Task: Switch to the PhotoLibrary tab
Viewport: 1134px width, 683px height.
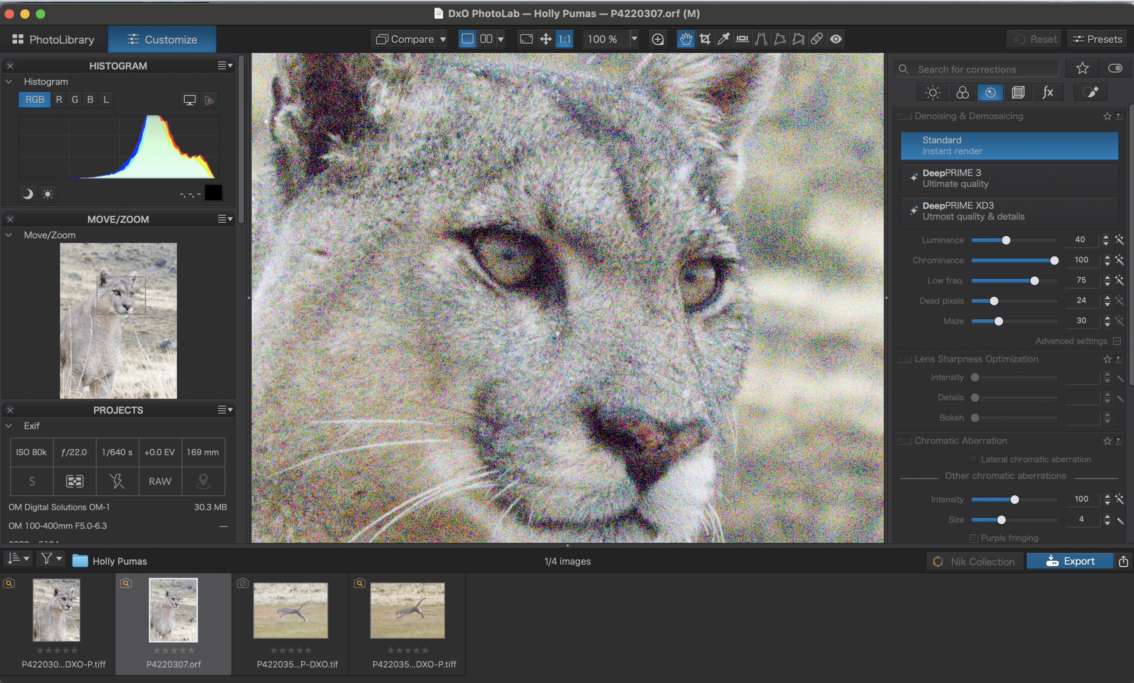Action: [54, 39]
